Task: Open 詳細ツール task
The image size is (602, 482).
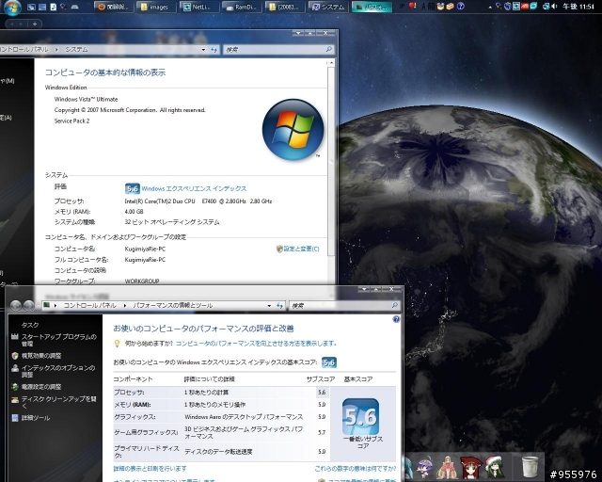Action: [x=36, y=418]
